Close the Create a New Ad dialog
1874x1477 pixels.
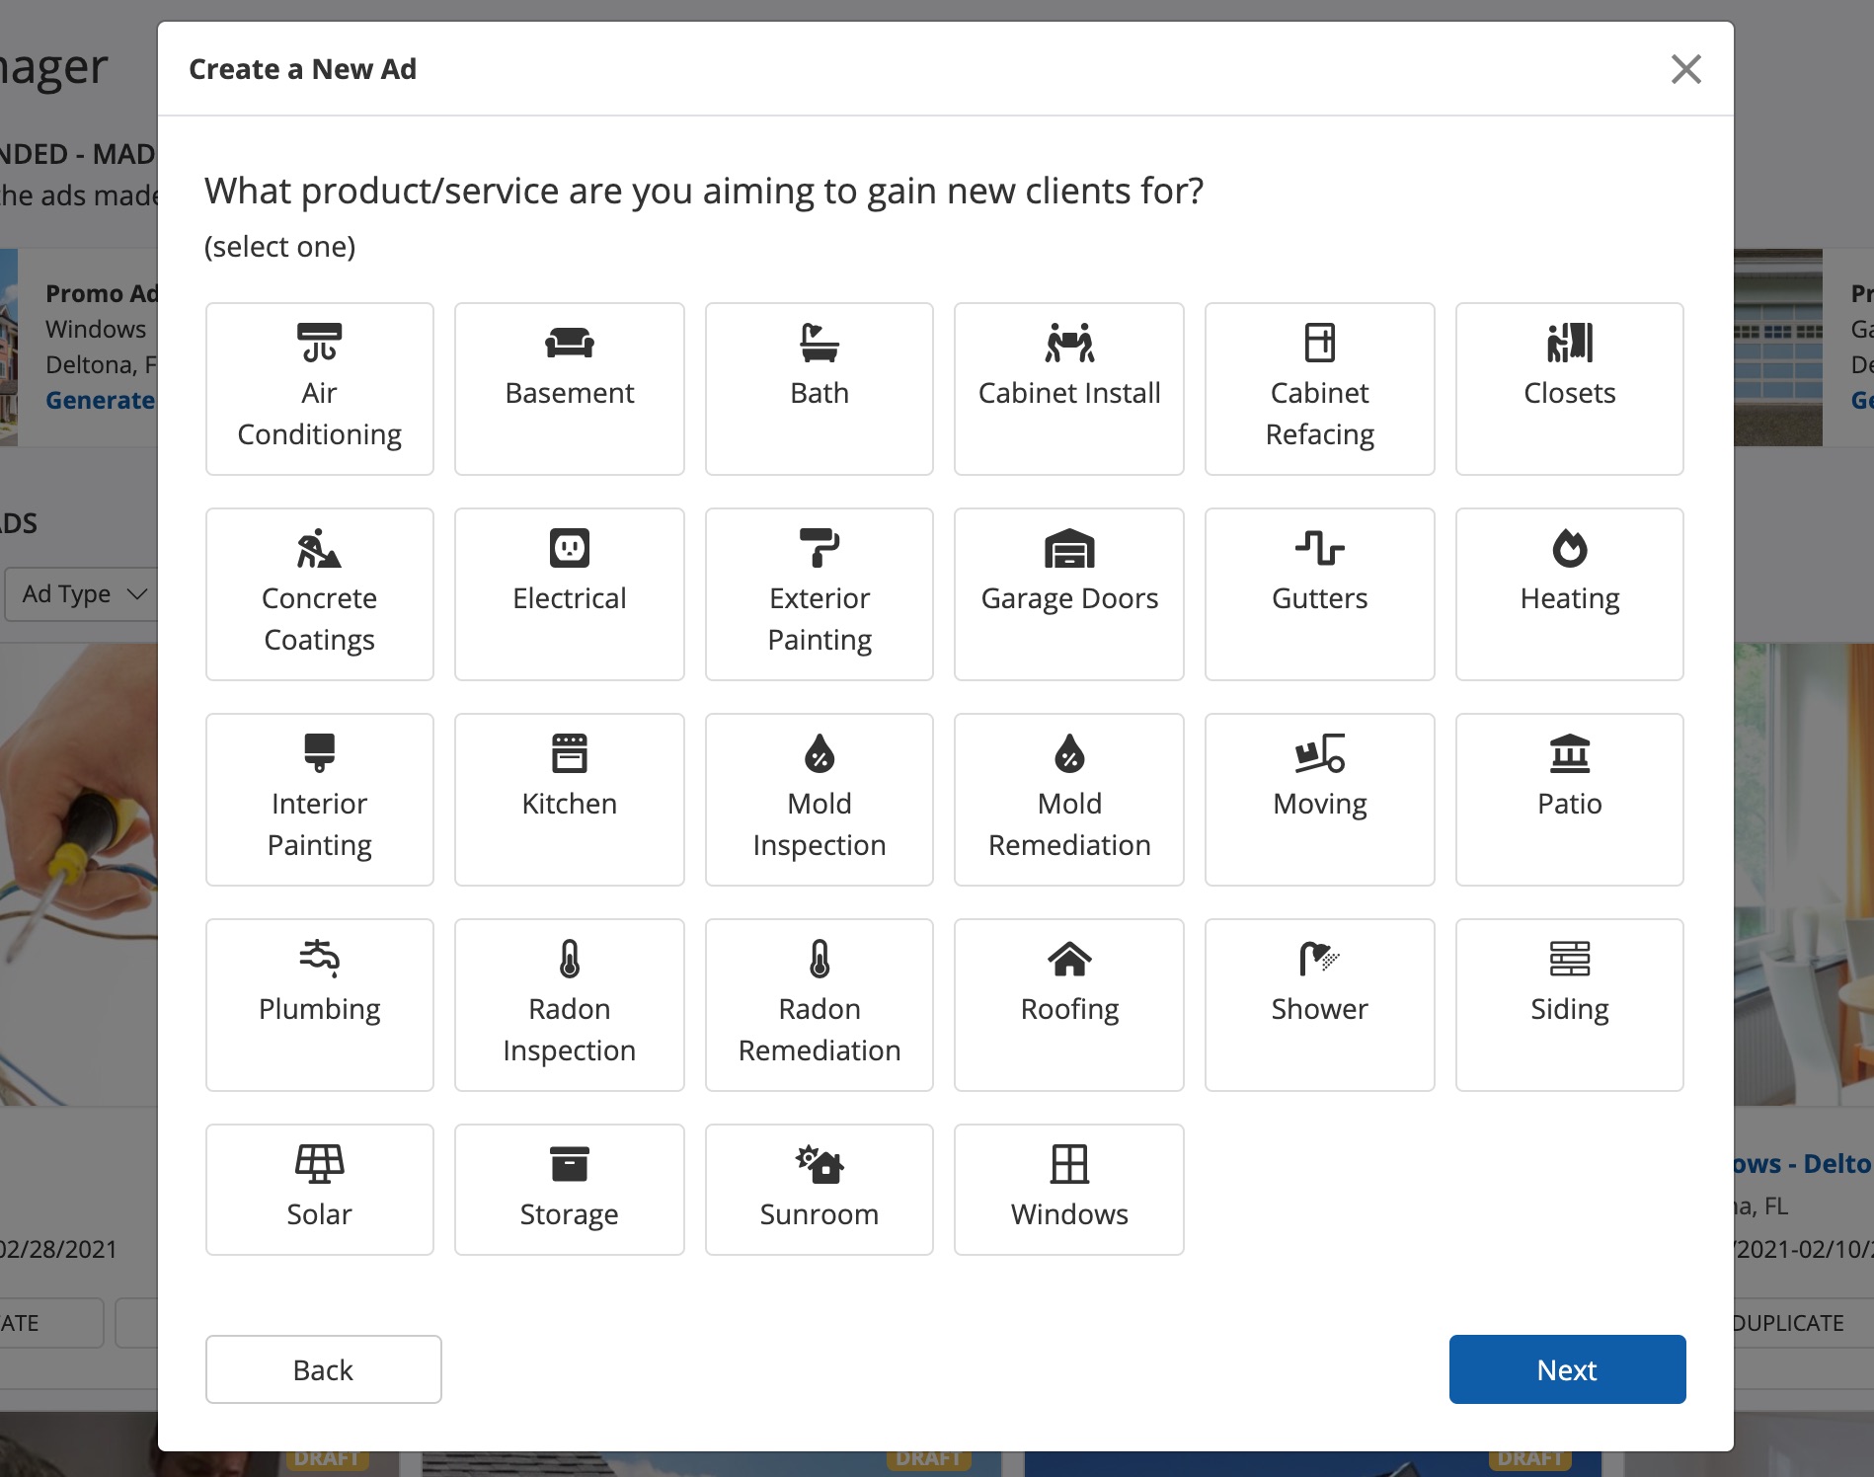[x=1685, y=69]
